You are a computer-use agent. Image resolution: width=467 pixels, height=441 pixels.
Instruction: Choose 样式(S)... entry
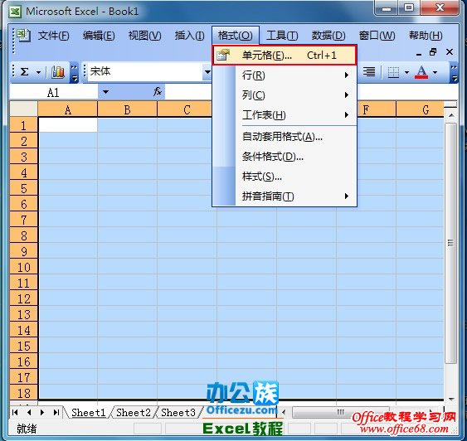pos(285,177)
